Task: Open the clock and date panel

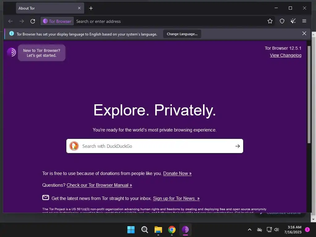Action: coord(293,230)
